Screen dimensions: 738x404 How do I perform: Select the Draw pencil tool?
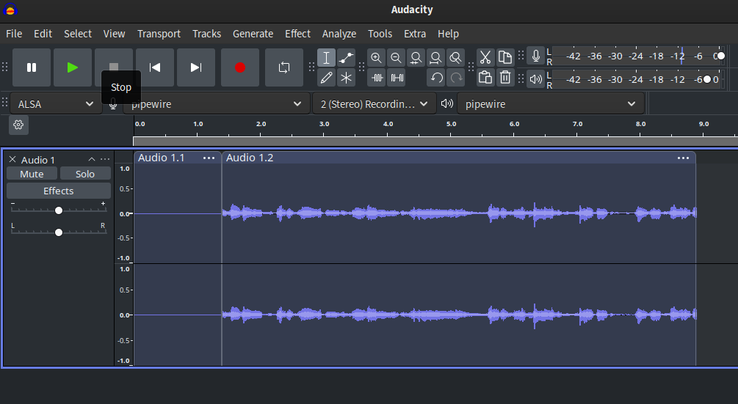click(x=327, y=77)
